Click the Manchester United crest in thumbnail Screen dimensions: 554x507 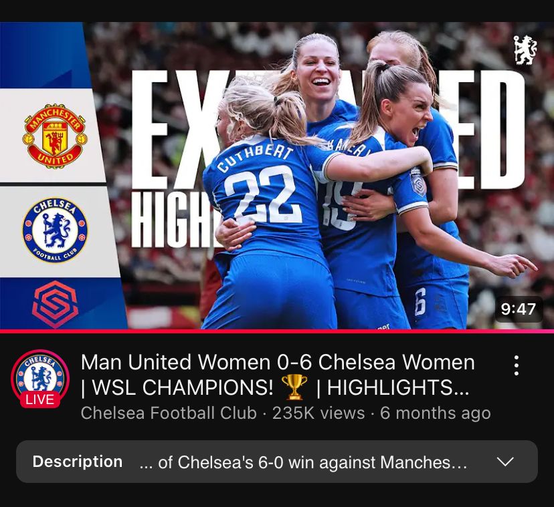point(54,136)
